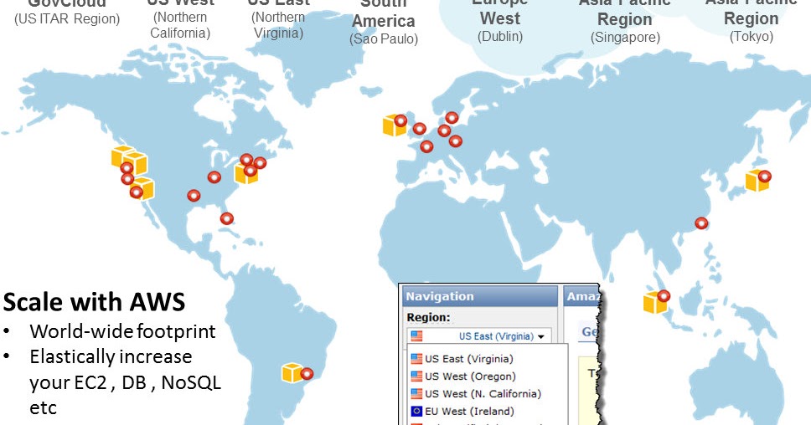Choose US West (Oregon) region
This screenshot has height=425, width=811.
coord(470,376)
